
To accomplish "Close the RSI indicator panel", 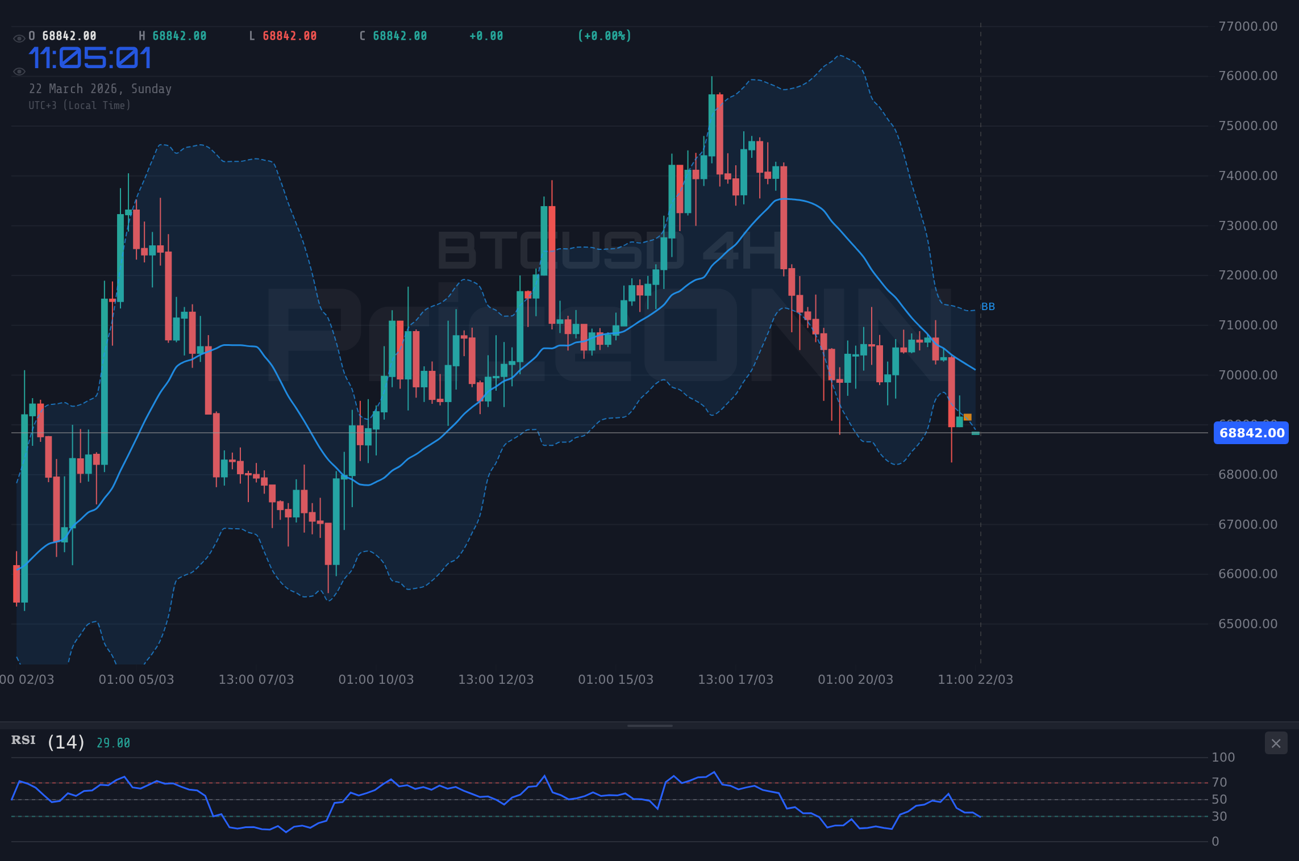I will [x=1276, y=743].
